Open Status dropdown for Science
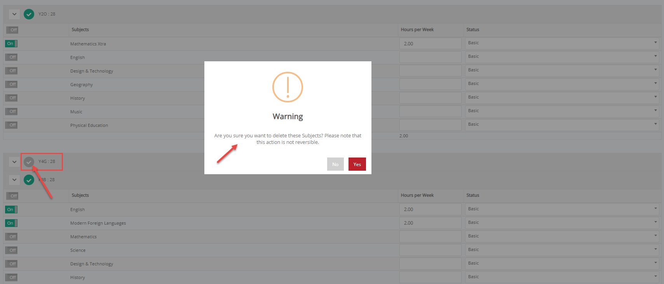 click(562, 250)
